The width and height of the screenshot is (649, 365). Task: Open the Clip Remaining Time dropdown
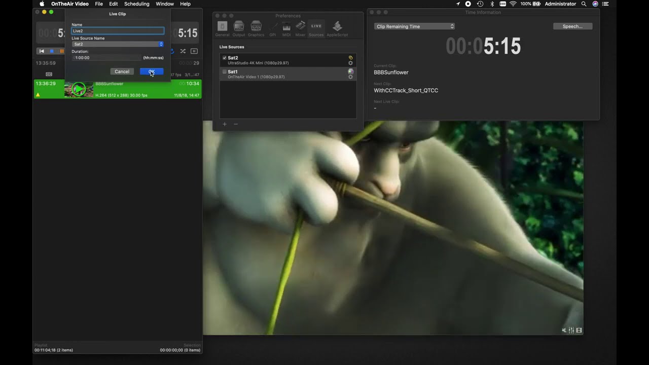point(414,26)
